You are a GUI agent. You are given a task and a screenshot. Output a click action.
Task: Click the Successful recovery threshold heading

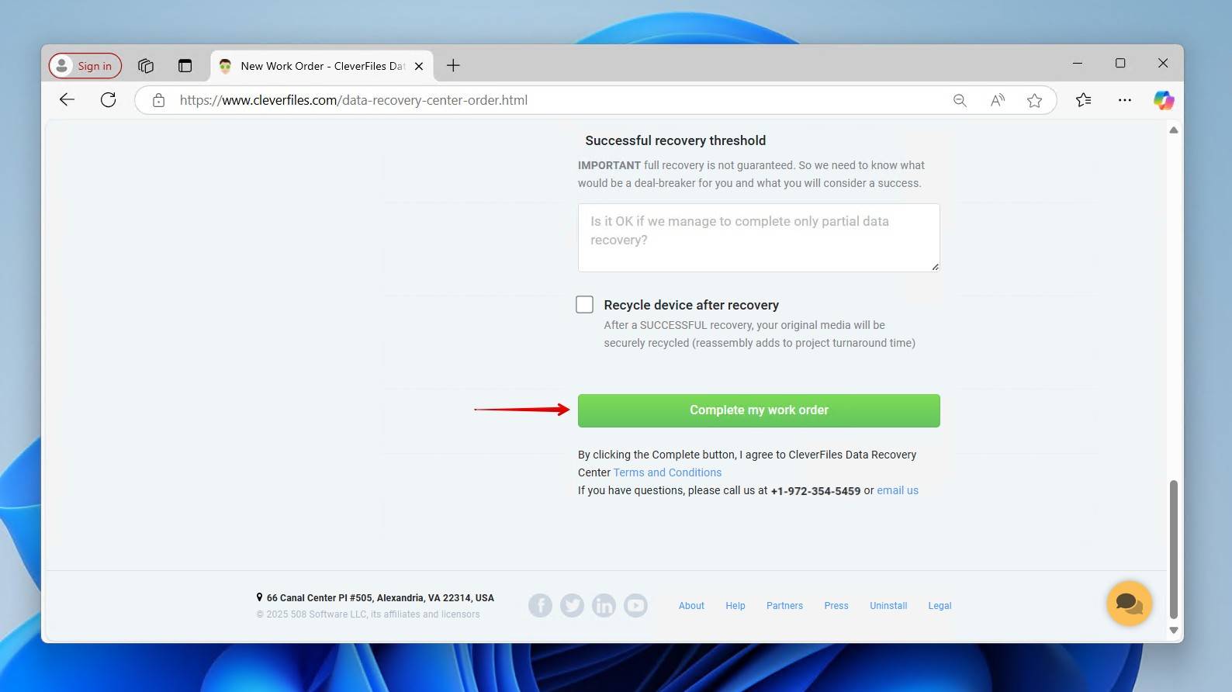pyautogui.click(x=675, y=140)
